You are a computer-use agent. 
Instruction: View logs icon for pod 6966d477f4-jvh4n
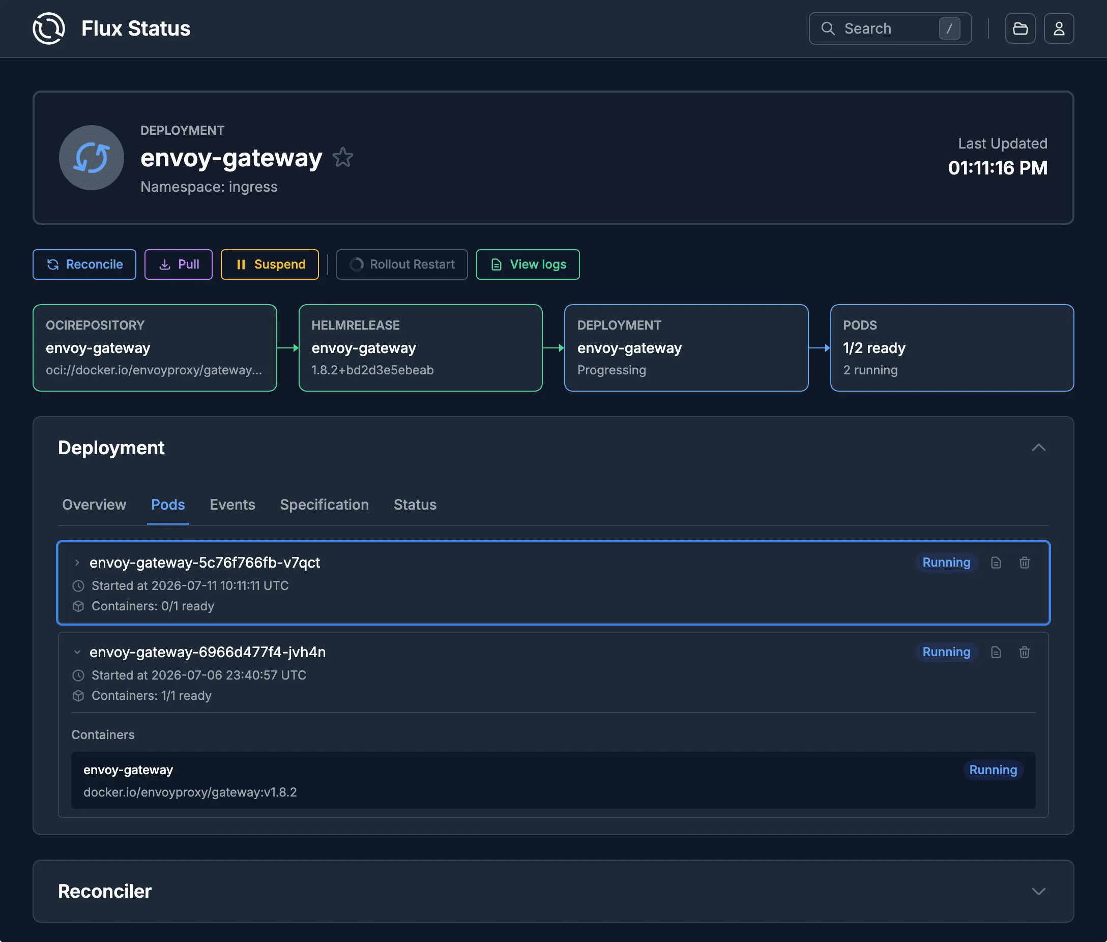coord(996,652)
